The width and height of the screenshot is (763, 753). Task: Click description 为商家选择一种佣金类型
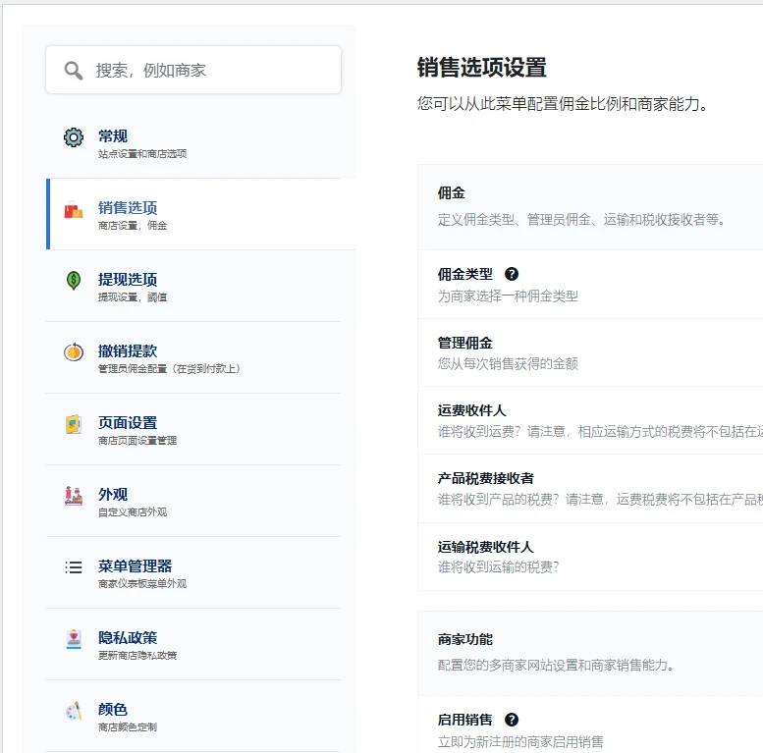point(508,296)
